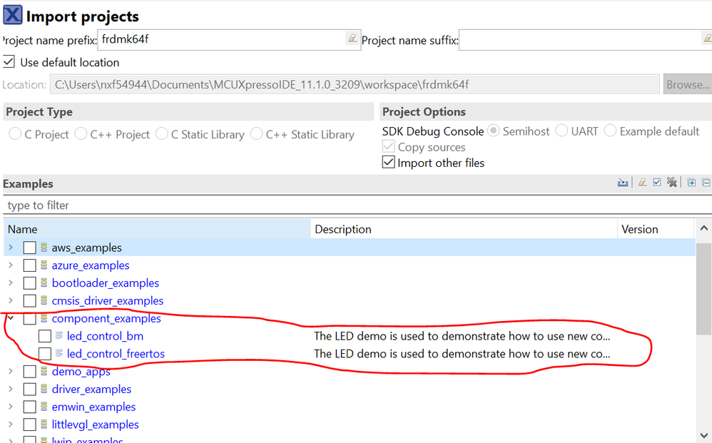Viewport: 712px width, 443px height.
Task: Expand the emwin_examples tree node
Action: [11, 407]
